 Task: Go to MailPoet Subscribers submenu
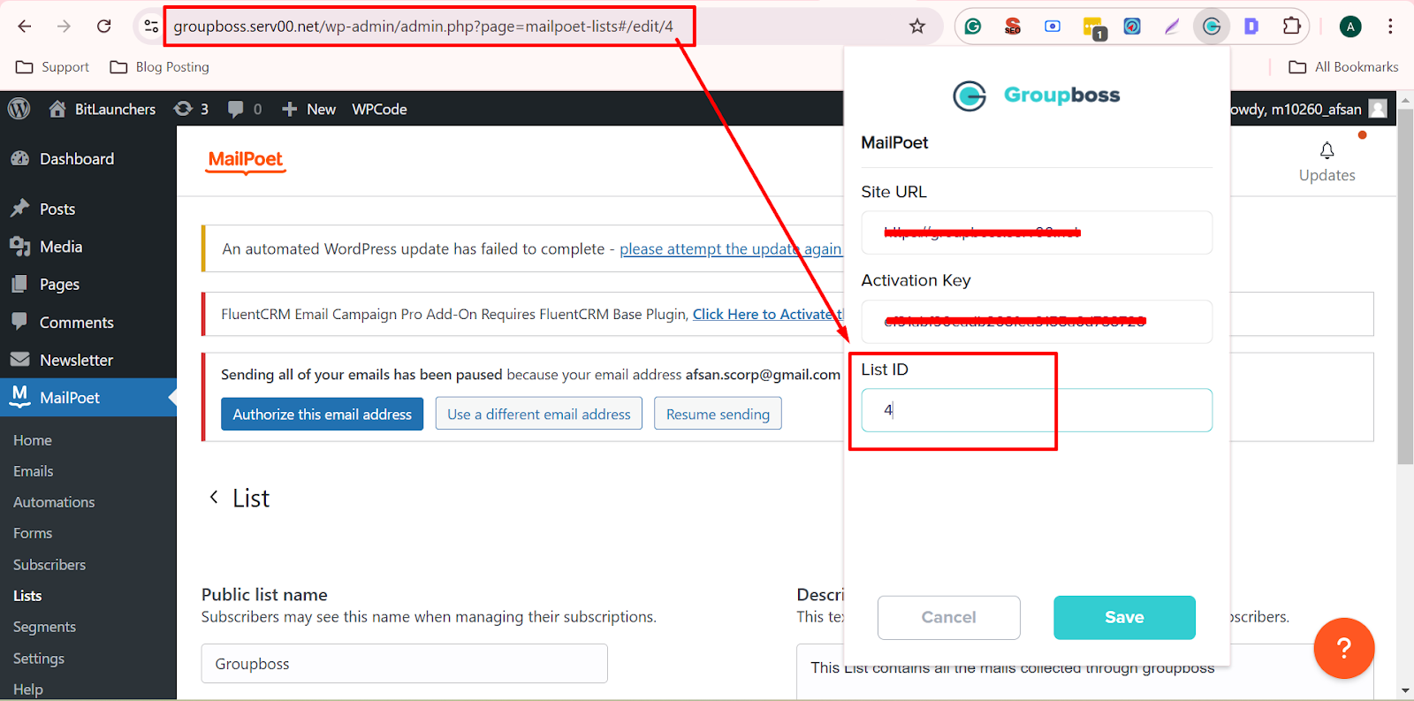click(49, 565)
